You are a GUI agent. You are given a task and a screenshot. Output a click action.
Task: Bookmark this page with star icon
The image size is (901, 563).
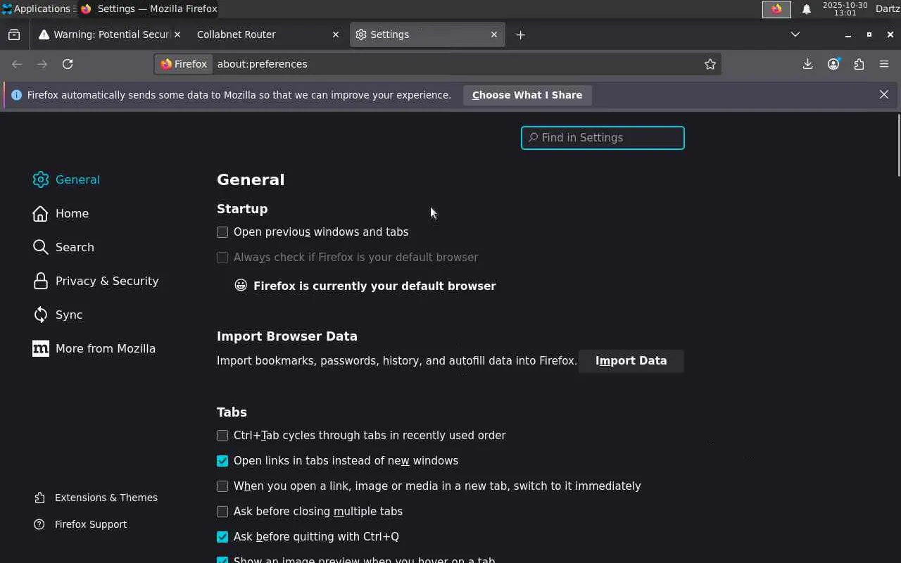pos(710,64)
